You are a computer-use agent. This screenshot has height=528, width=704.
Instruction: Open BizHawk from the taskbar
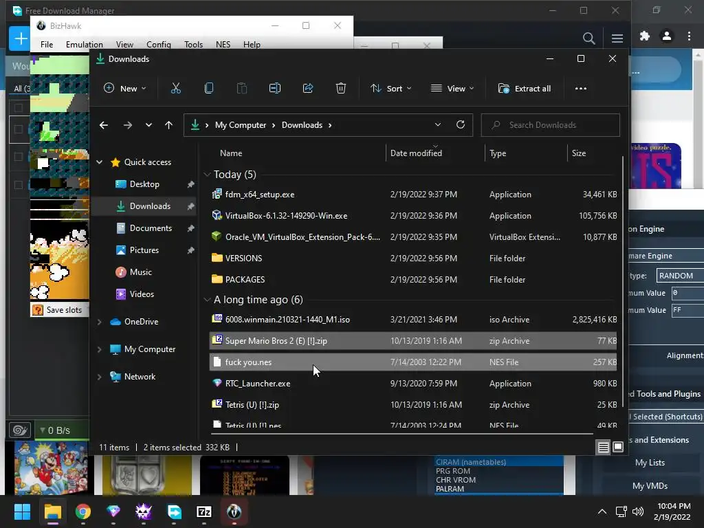point(234,511)
